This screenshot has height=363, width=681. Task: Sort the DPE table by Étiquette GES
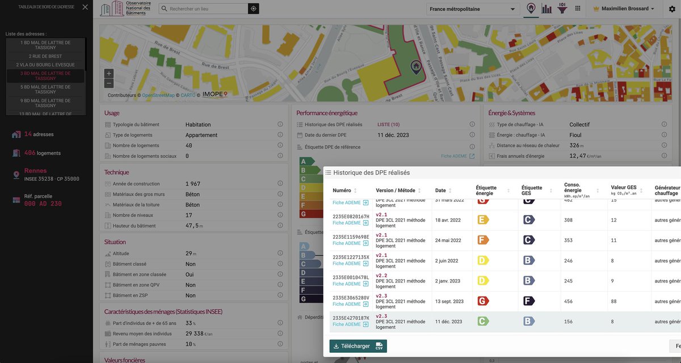point(551,191)
